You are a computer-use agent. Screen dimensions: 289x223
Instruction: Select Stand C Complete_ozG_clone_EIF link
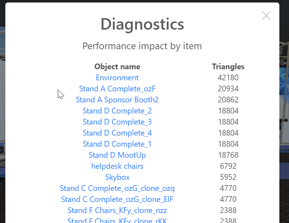click(x=117, y=199)
